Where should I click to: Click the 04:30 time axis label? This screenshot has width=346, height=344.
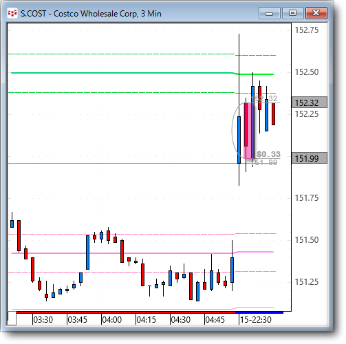(181, 319)
